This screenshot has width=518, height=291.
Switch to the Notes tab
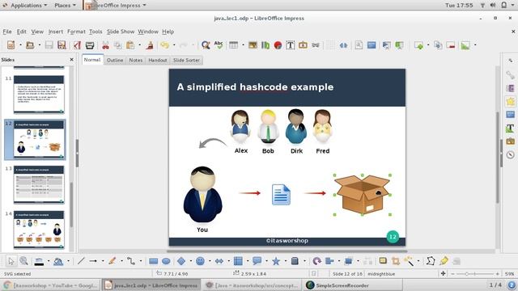[x=136, y=60]
